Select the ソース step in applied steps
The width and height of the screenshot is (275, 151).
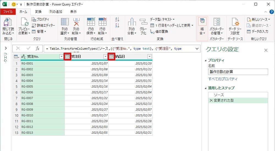click(x=219, y=95)
